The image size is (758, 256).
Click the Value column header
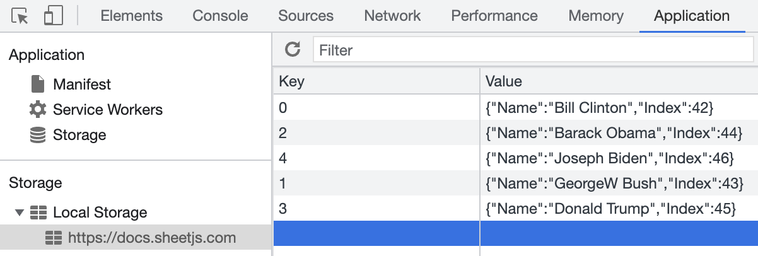click(x=618, y=81)
